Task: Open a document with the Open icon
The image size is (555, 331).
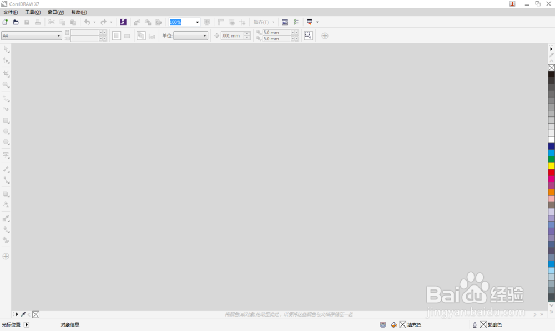Action: [x=16, y=22]
